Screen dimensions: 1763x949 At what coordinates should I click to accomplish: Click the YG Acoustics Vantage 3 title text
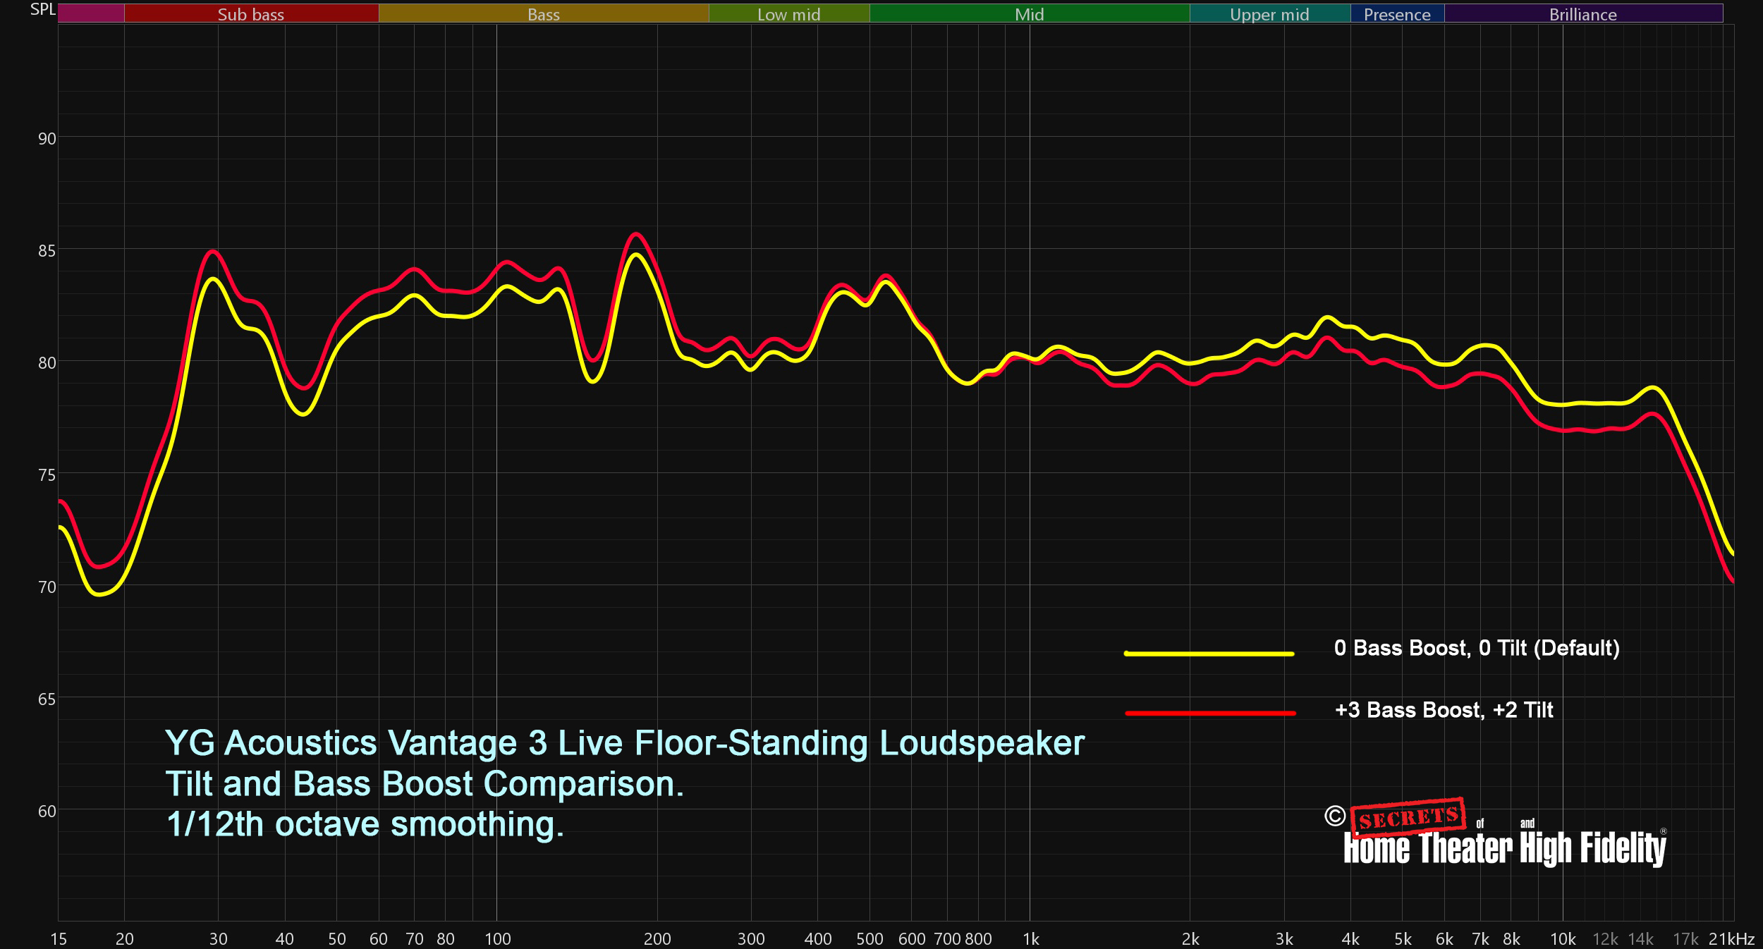click(x=624, y=743)
